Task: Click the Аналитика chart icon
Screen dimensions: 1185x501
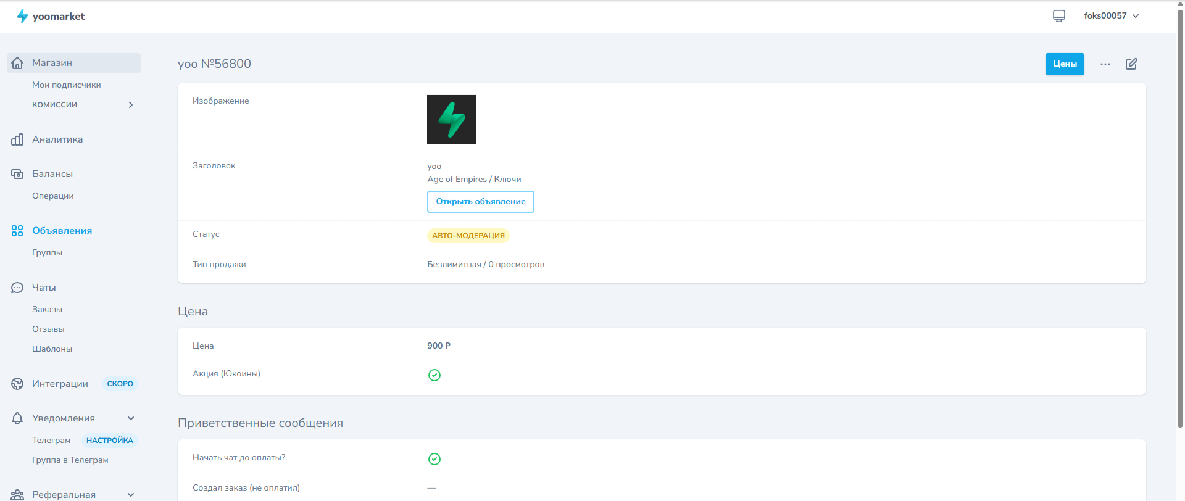Action: pos(17,139)
